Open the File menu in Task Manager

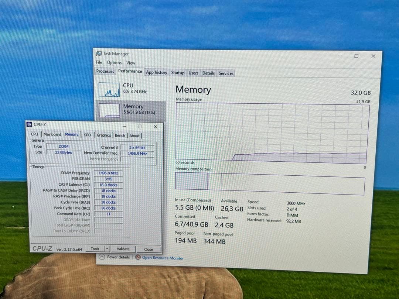pos(99,63)
